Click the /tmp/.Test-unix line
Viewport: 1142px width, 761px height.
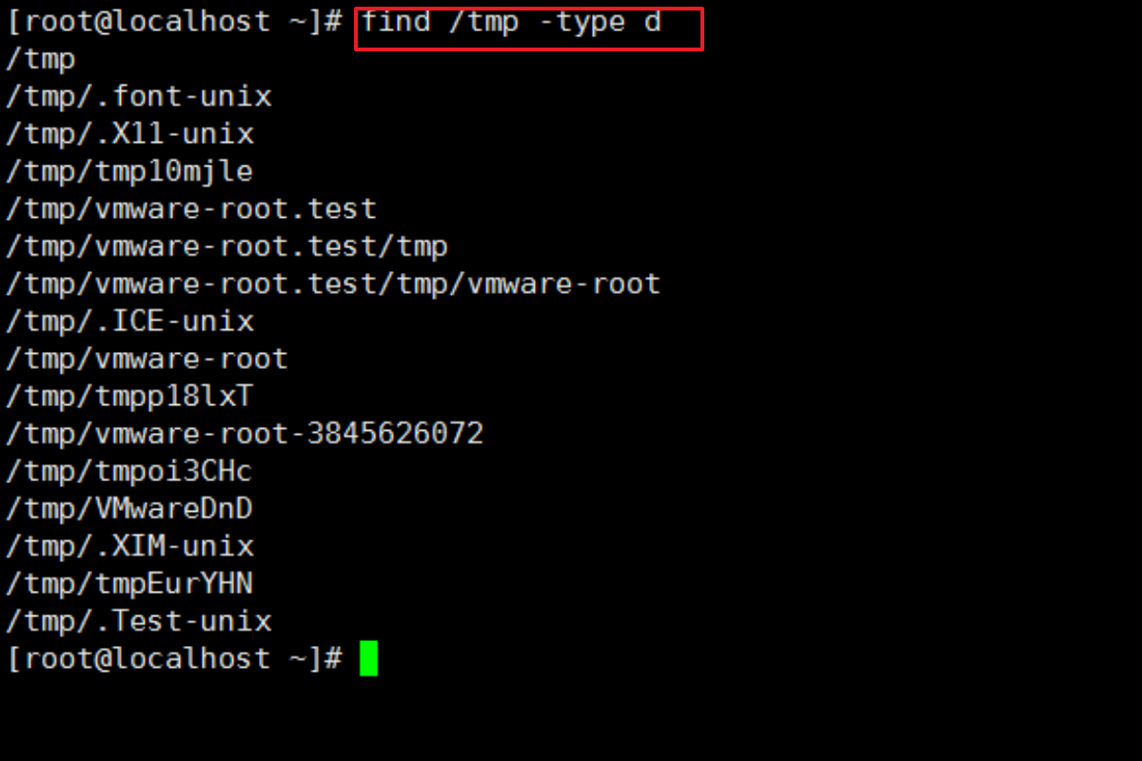click(139, 621)
